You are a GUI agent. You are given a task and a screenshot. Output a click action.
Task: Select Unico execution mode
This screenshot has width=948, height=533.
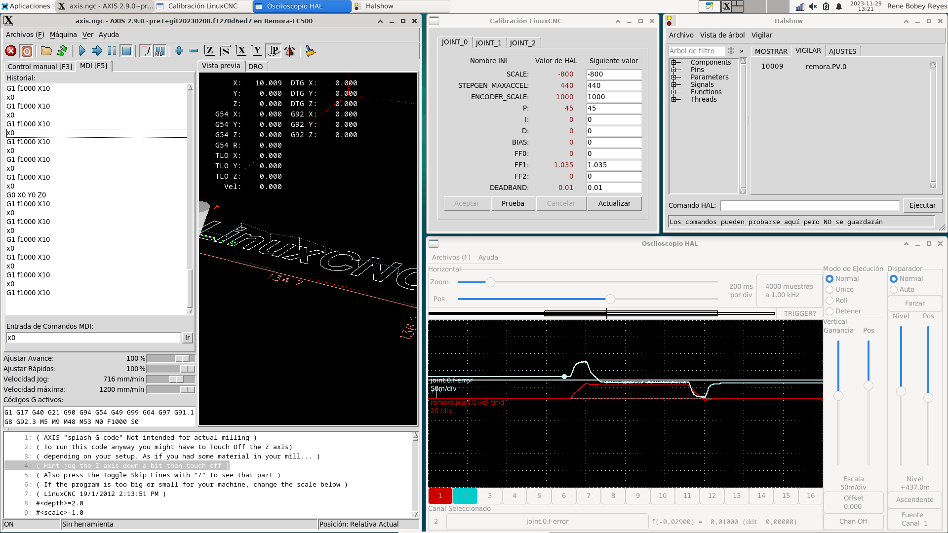[829, 290]
